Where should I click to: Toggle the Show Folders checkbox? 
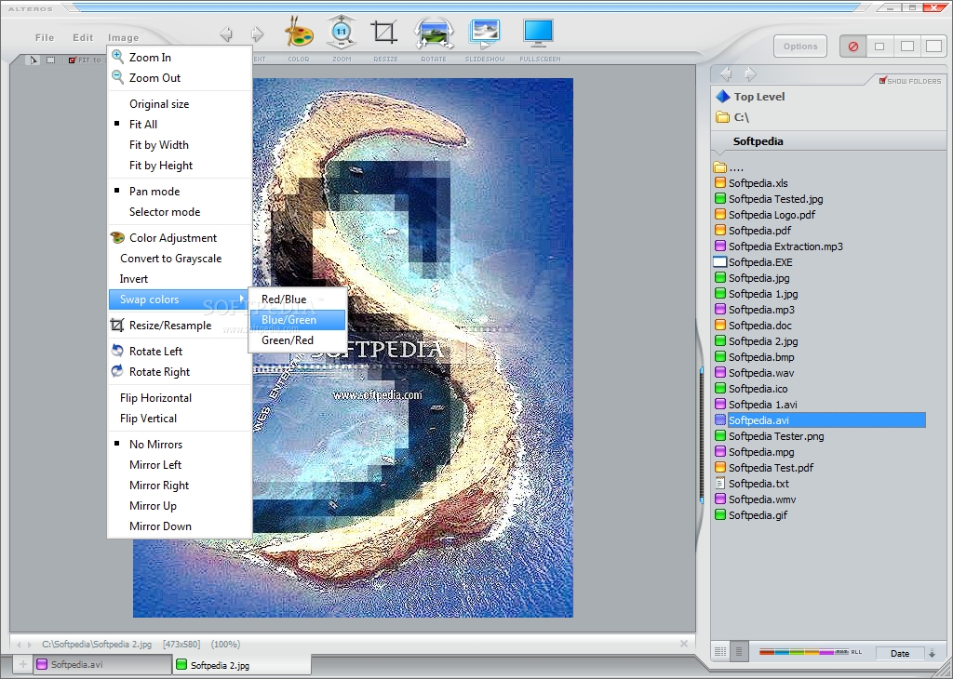[883, 80]
